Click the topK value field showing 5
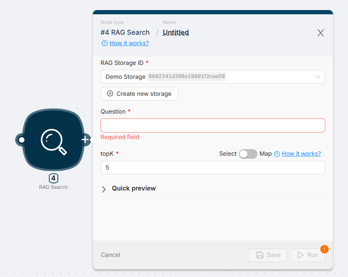Image resolution: width=348 pixels, height=277 pixels. click(212, 168)
